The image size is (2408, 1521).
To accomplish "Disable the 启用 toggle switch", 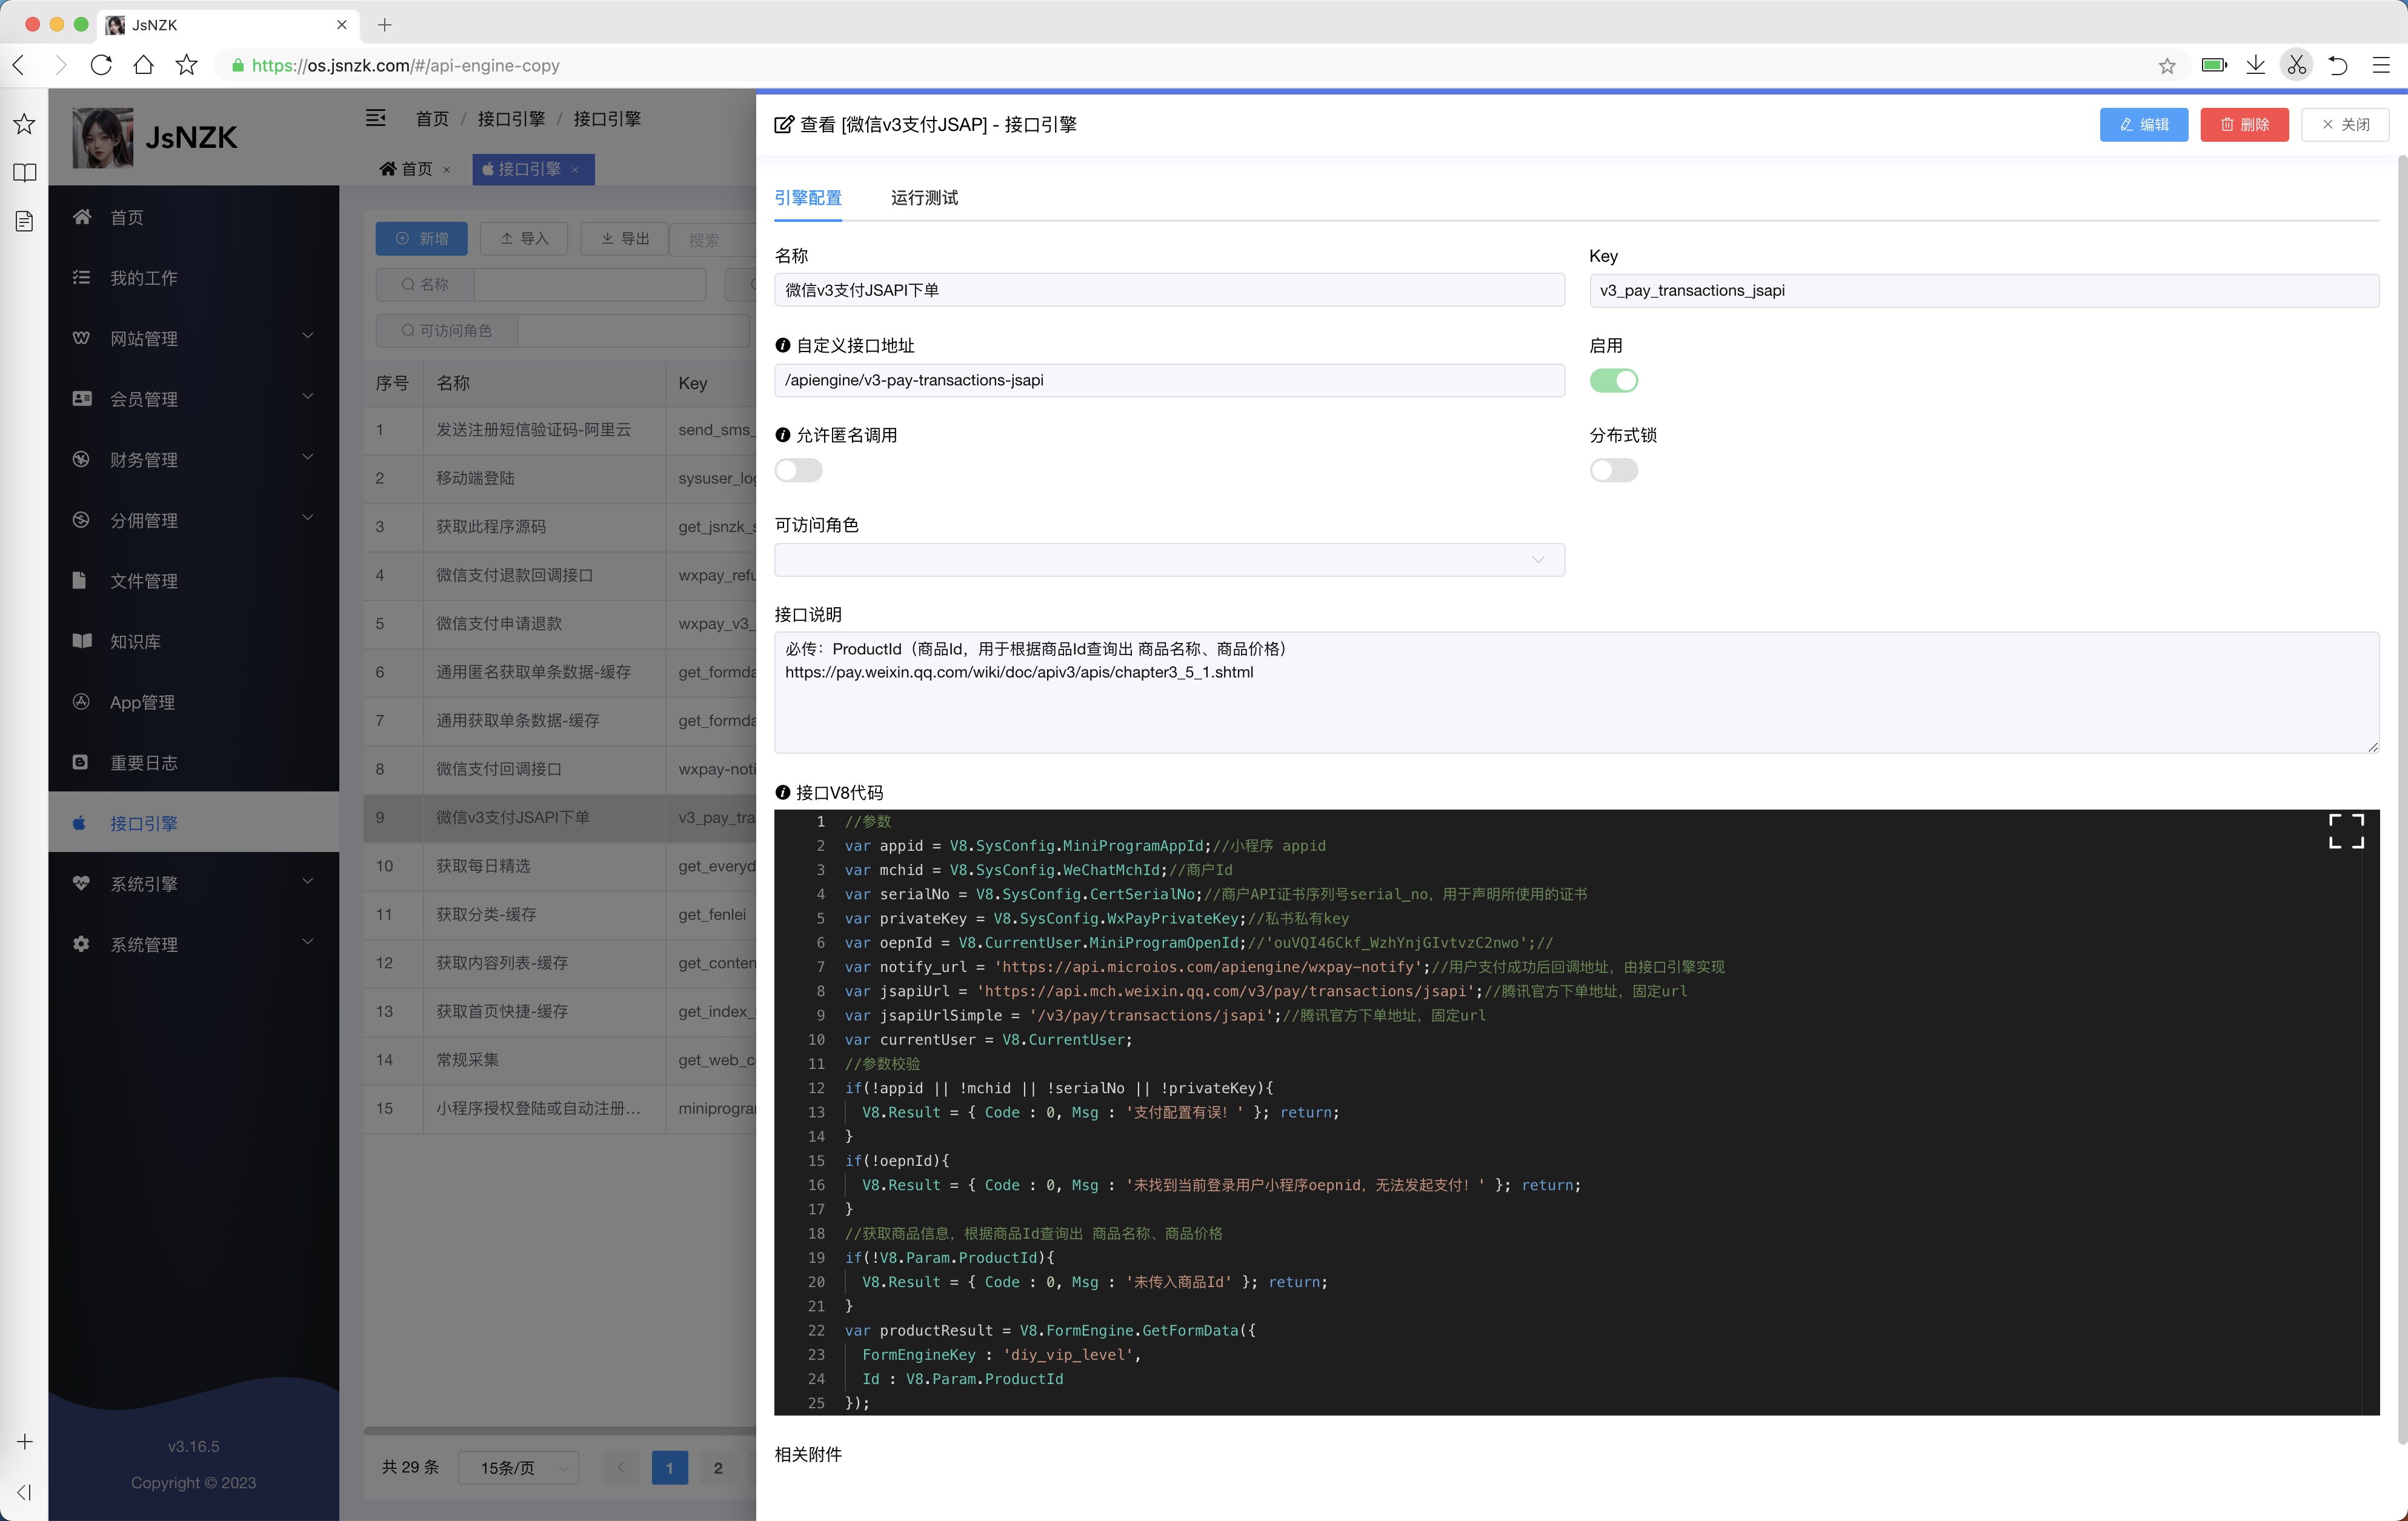I will [1613, 380].
